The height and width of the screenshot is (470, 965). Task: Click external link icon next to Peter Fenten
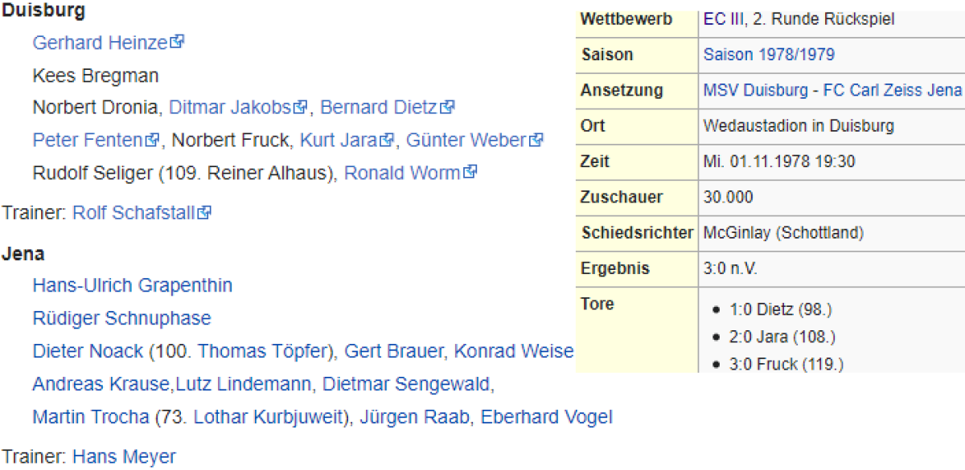pos(153,141)
